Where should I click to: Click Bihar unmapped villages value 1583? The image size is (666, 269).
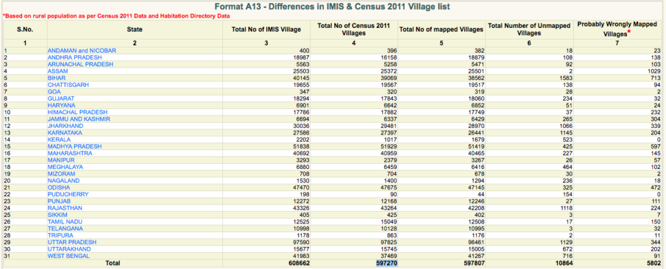coord(566,78)
